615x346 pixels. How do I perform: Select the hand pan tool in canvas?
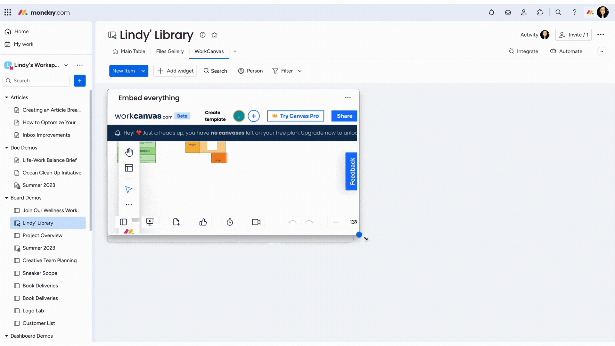point(129,152)
